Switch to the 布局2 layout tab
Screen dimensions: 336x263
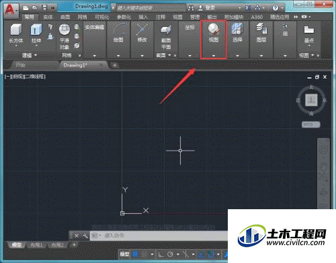click(58, 245)
